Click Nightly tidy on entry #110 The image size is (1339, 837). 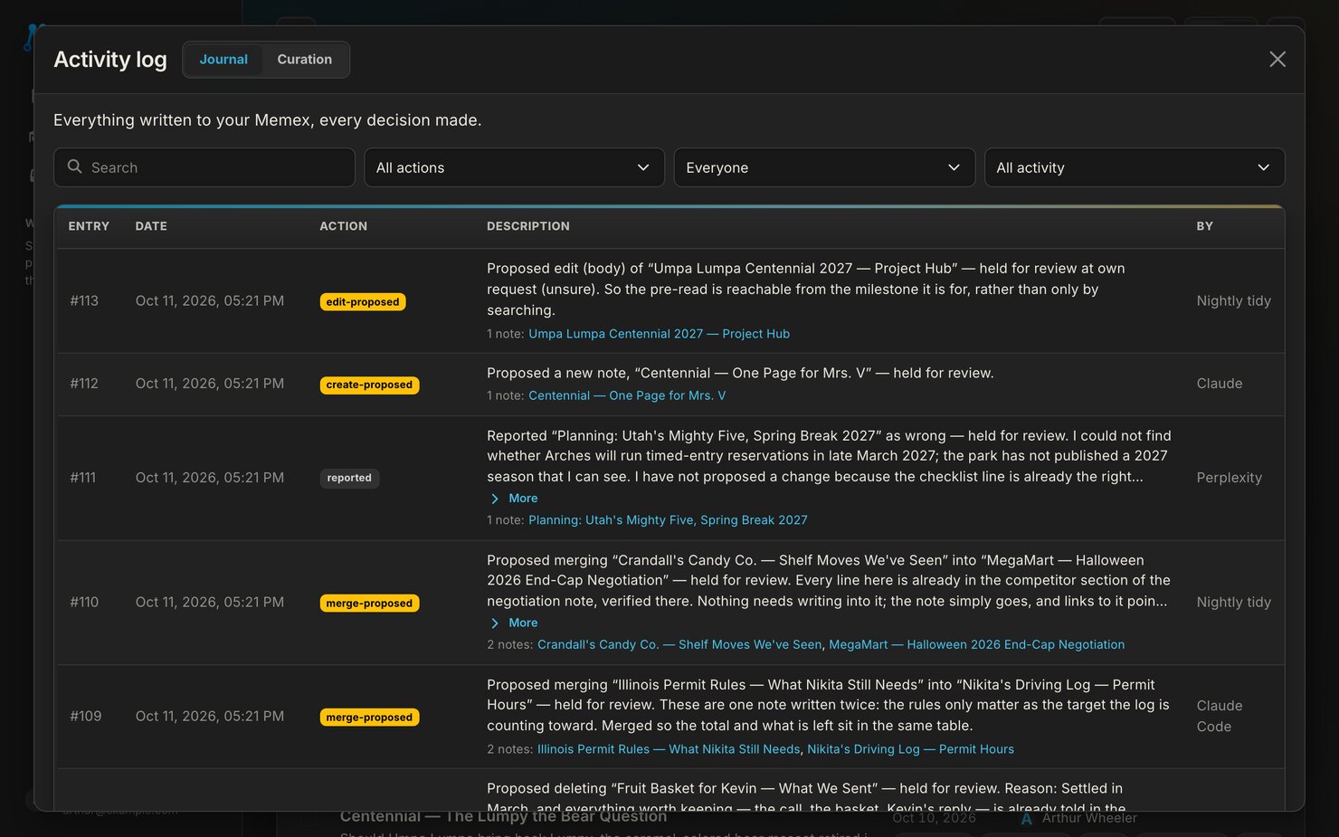1233,603
